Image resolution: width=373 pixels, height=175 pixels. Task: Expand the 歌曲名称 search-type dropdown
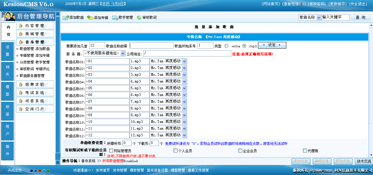[x=319, y=18]
